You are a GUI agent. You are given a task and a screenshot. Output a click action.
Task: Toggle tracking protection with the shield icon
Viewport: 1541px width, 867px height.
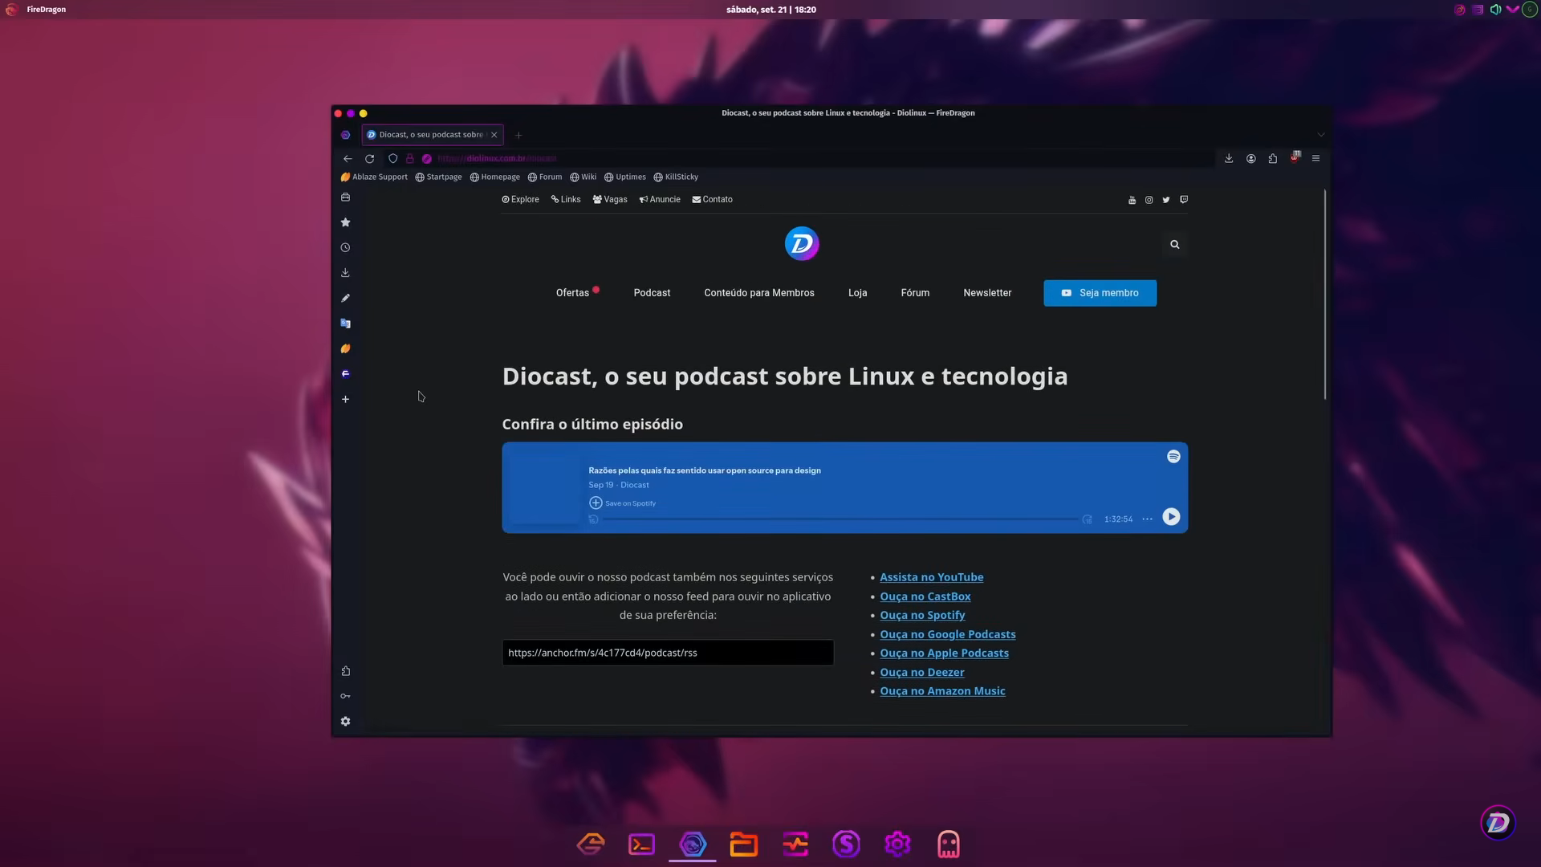click(392, 158)
